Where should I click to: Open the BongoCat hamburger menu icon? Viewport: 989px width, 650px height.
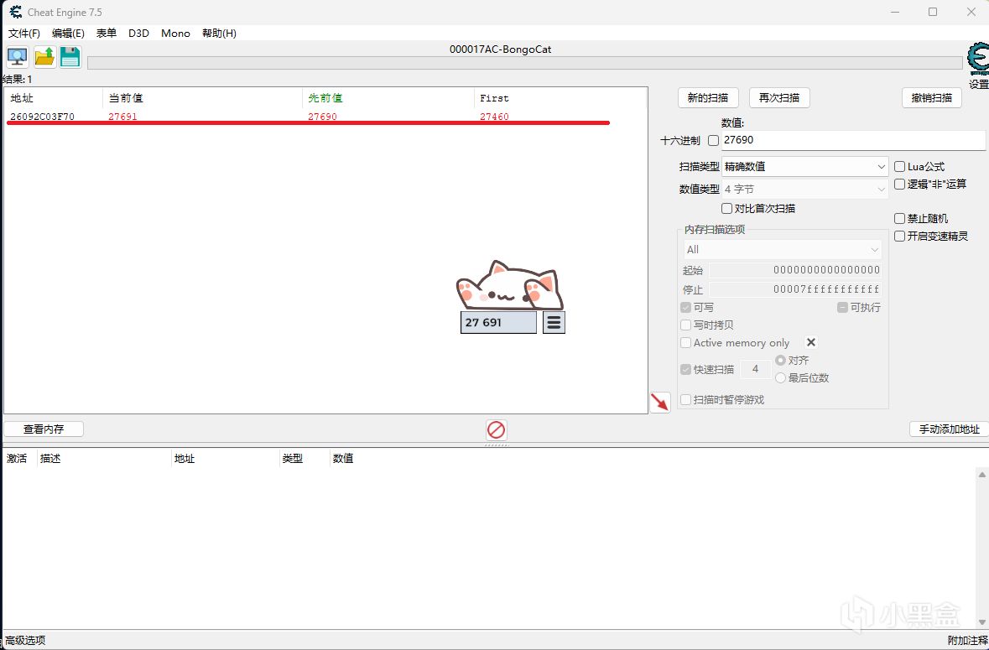(554, 322)
